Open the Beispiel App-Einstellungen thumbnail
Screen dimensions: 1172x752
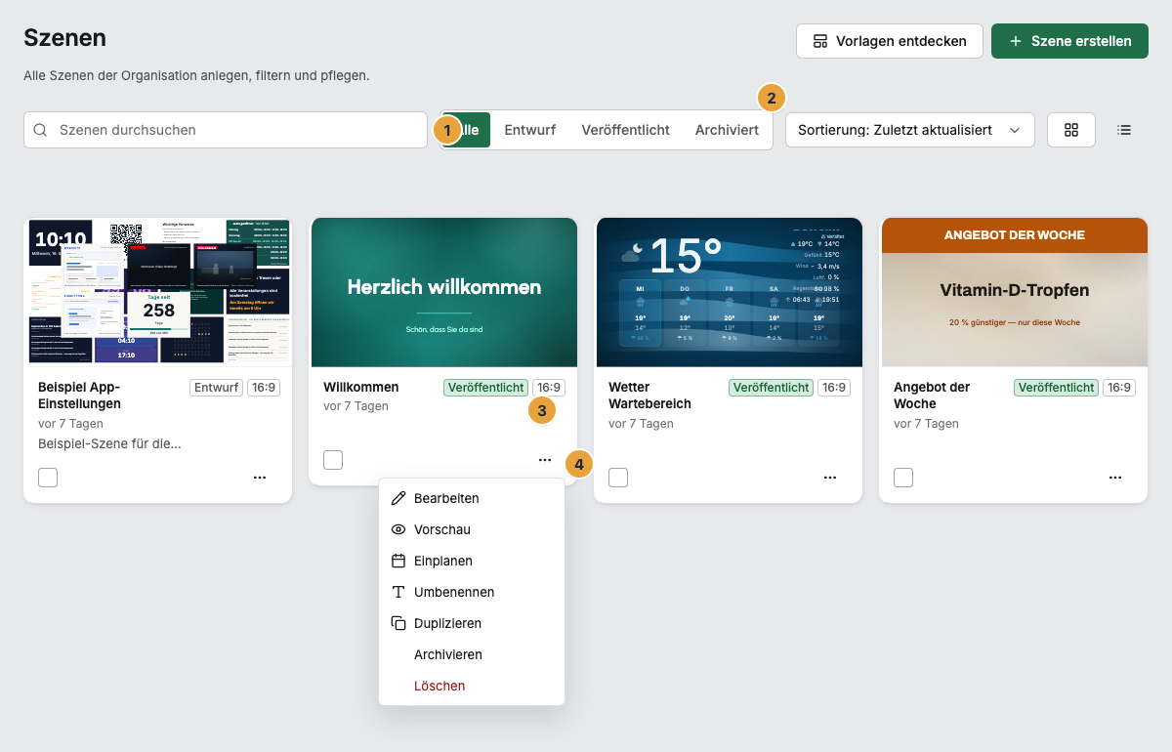tap(158, 292)
